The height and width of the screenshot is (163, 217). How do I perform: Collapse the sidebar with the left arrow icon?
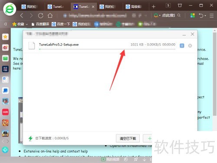[x=5, y=24]
